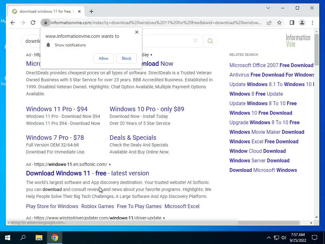
Task: Open a new tab
Action: pos(91,11)
